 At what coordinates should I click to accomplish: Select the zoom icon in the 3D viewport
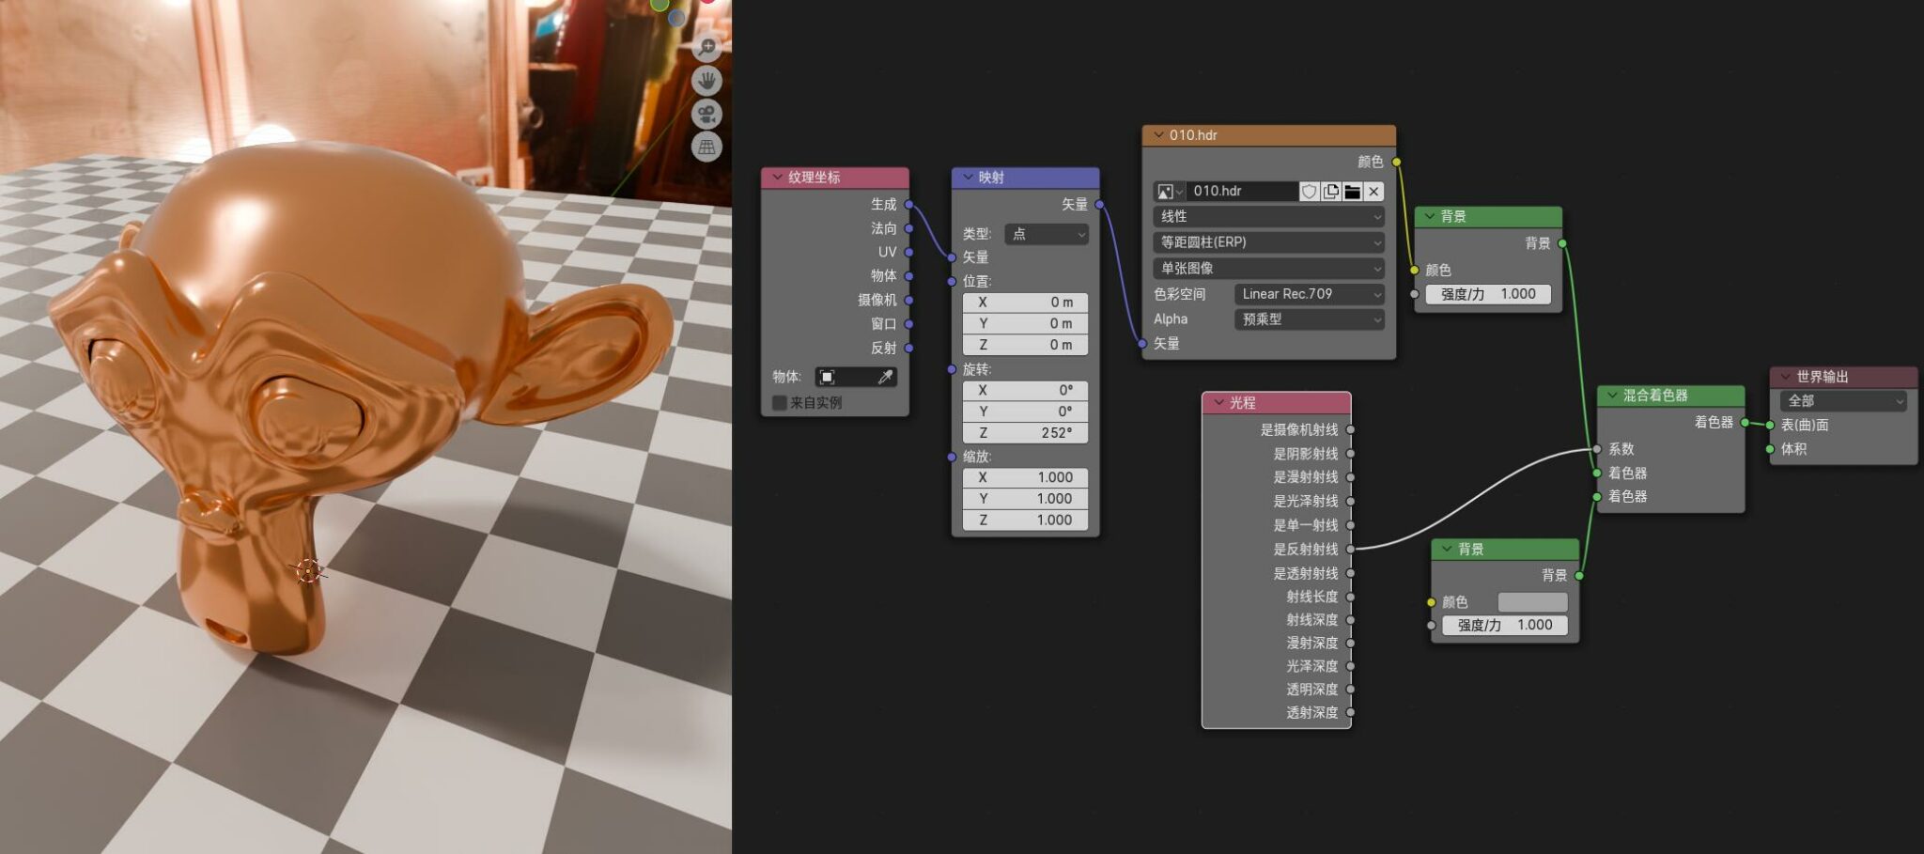click(706, 46)
